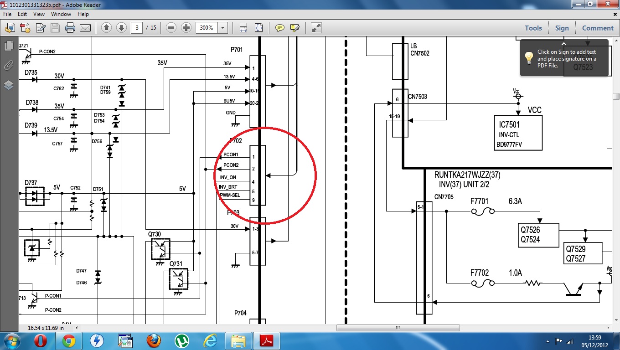Open the View menu
This screenshot has height=350, width=620.
click(39, 14)
